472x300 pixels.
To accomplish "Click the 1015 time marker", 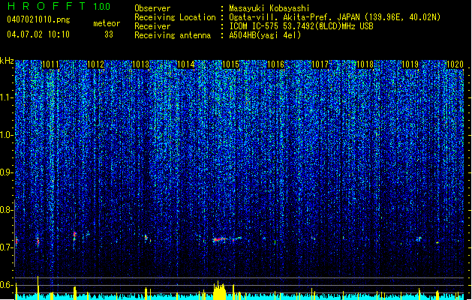I will coord(230,64).
